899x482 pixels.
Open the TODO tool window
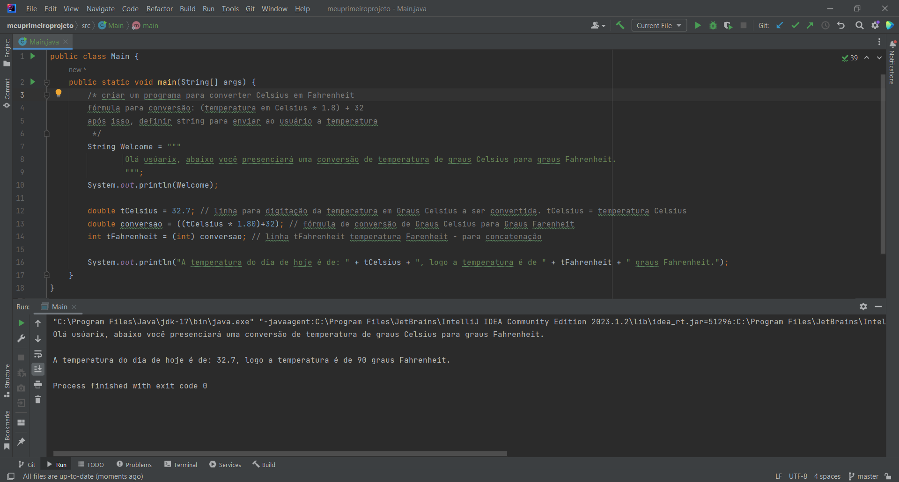pos(91,465)
